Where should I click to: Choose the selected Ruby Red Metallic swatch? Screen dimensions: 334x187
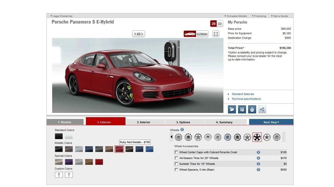pos(119,149)
